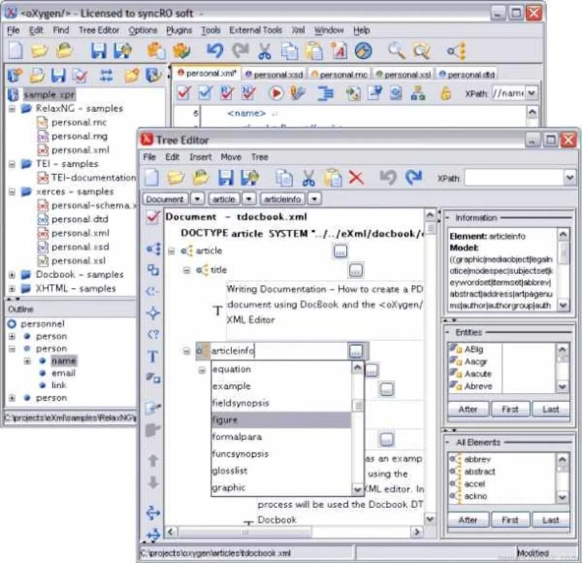Image resolution: width=582 pixels, height=563 pixels.
Task: Click Insert text T icon in side toolbar
Action: click(152, 356)
